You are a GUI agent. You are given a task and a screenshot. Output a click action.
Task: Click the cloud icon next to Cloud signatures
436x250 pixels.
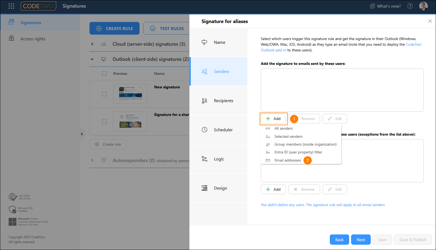[104, 44]
